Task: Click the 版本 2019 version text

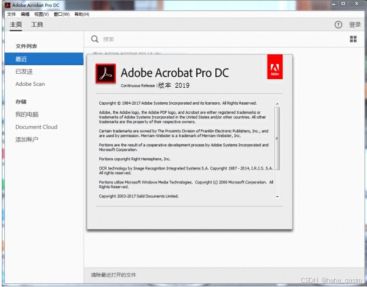Action: [174, 85]
